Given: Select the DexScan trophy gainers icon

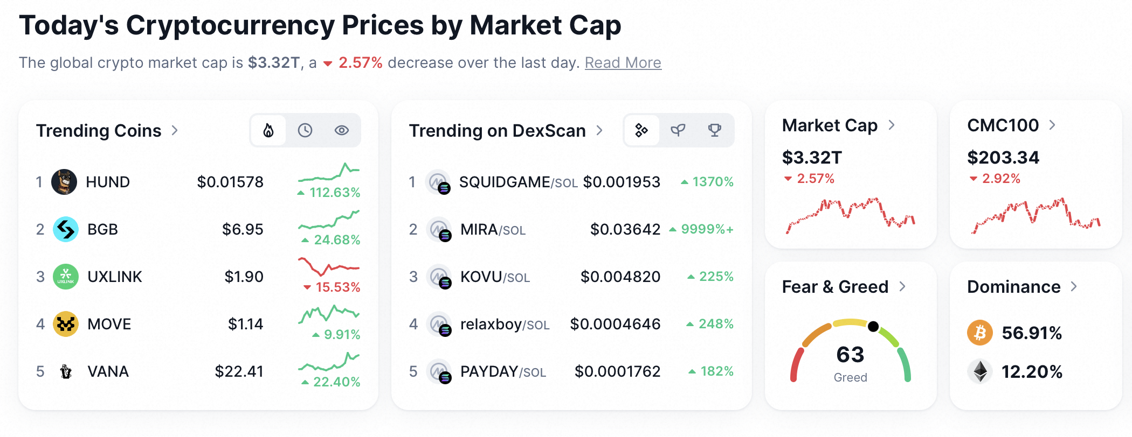Looking at the screenshot, I should pos(715,130).
